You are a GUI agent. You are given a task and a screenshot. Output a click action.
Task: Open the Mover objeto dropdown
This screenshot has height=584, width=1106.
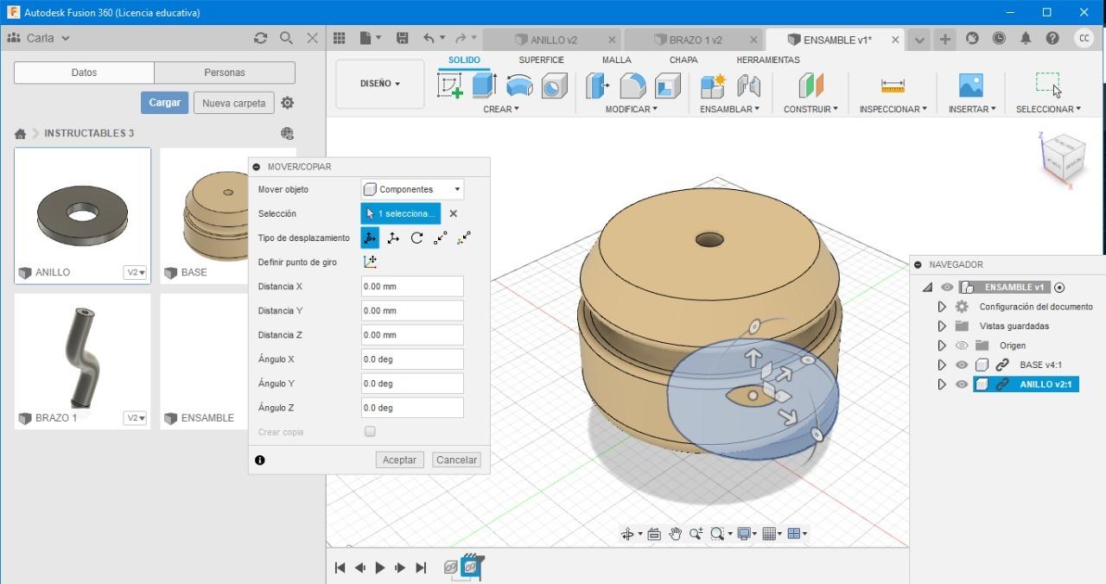pyautogui.click(x=412, y=189)
